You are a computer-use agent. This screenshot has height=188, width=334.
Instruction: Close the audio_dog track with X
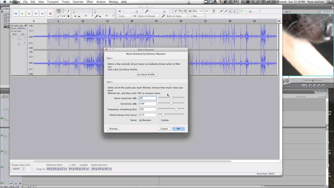(12, 26)
